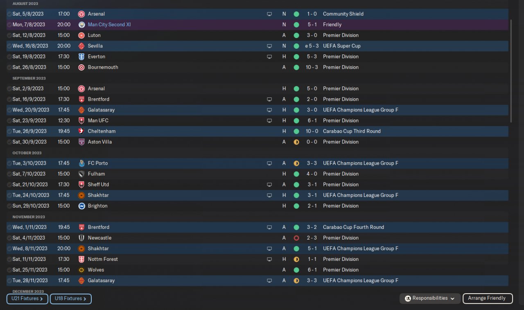Viewport: 524px width, 310px height.
Task: Click the yellow draw indicator for Aston Villa
Action: [296, 142]
